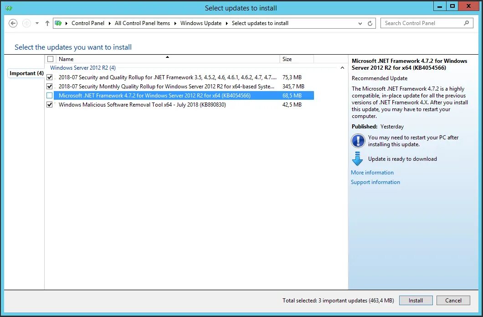Sort by the Name column header
The height and width of the screenshot is (317, 483).
(x=167, y=59)
